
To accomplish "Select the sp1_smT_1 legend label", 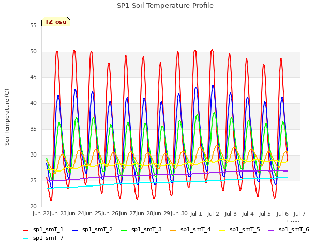I will [x=48, y=229].
